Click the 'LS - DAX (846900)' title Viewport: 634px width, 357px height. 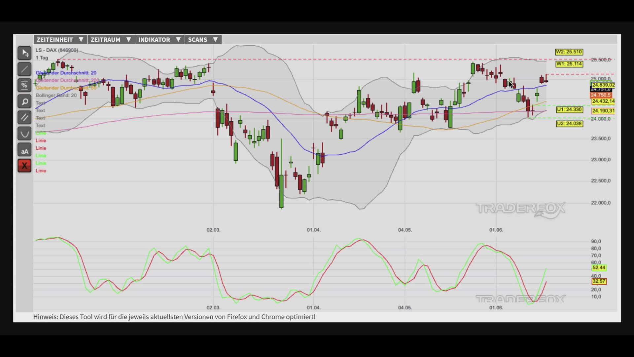click(57, 50)
